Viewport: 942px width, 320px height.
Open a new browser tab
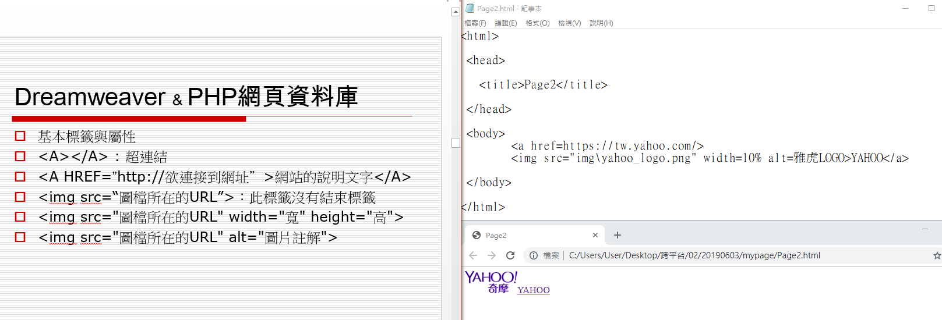click(618, 235)
